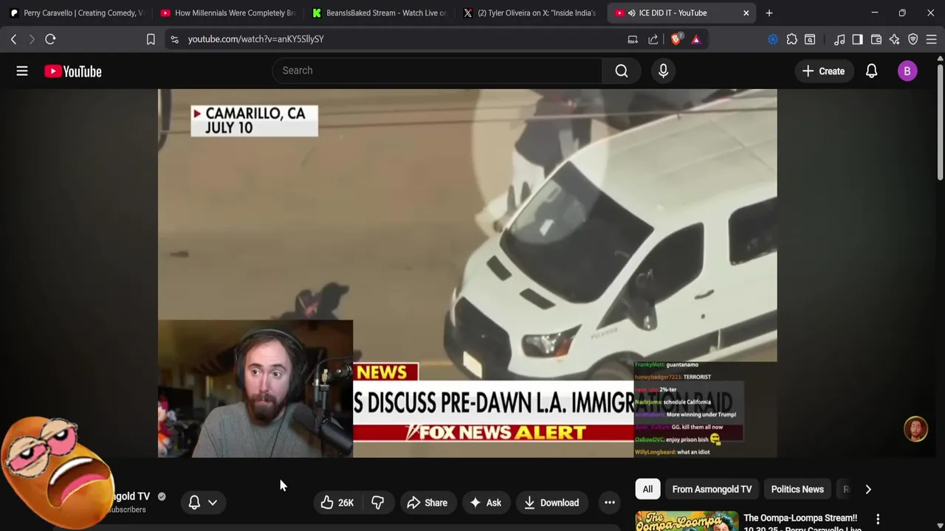Switch to Perry Caravello tab
945x531 pixels.
pos(76,13)
